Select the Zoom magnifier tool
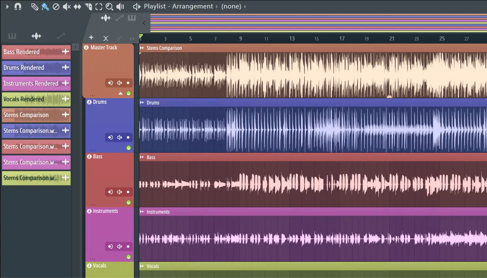The height and width of the screenshot is (278, 487). click(x=109, y=6)
